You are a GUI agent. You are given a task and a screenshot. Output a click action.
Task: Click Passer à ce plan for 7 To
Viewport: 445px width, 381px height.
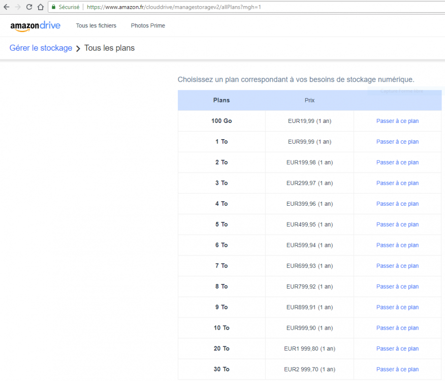coord(397,266)
